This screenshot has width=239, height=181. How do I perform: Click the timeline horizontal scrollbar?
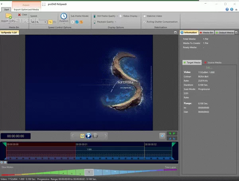[93, 162]
